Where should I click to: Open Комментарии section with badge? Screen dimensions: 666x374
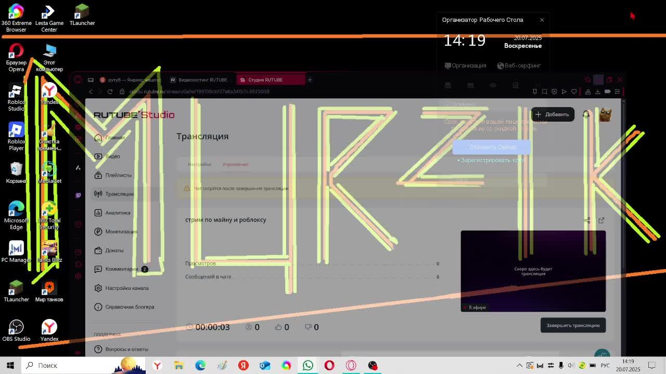[x=121, y=269]
